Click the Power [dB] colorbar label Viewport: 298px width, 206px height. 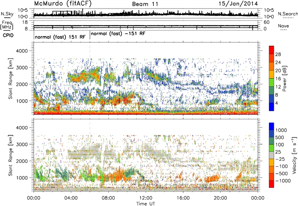[x=284, y=78]
